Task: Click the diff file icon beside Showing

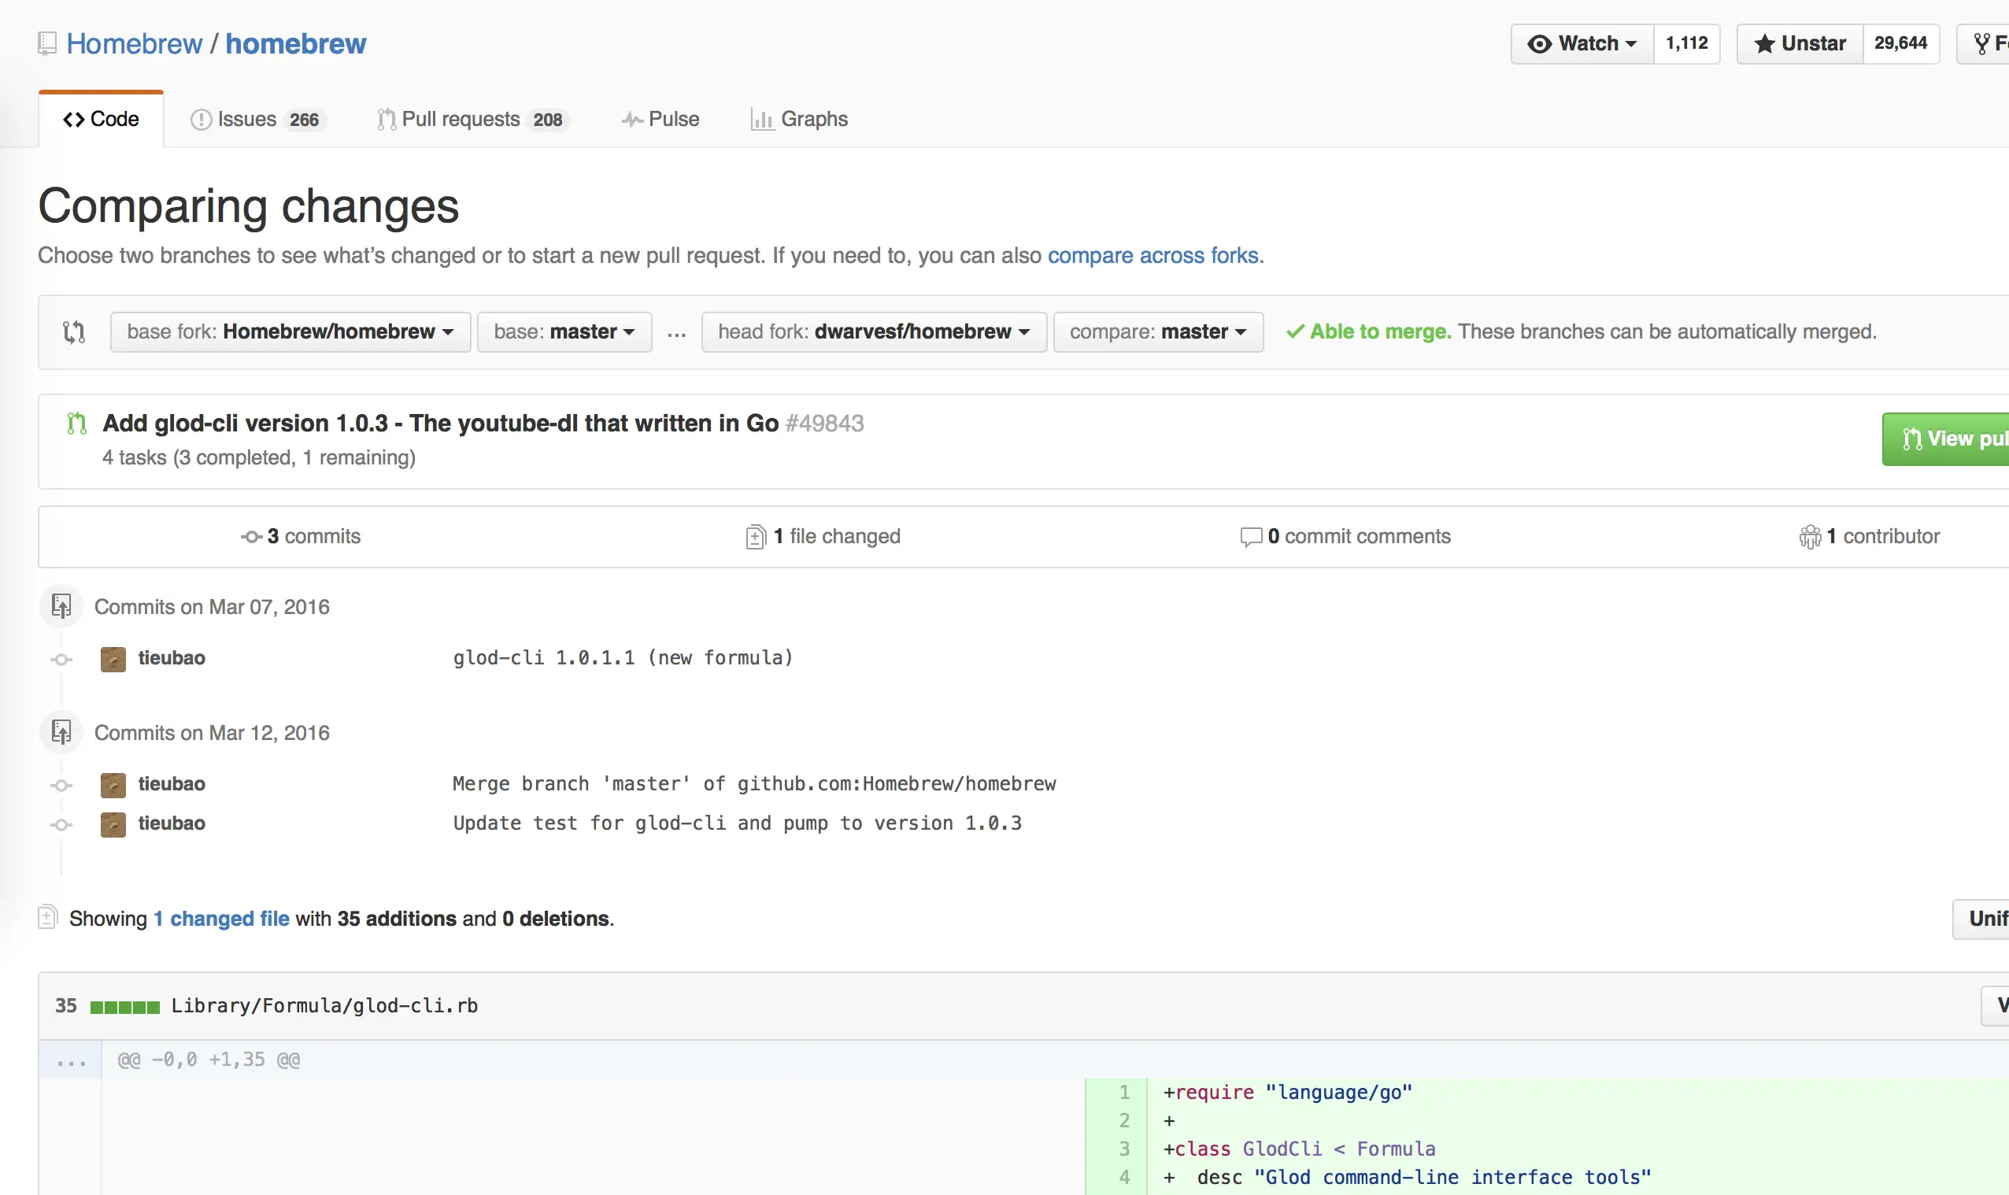Action: coord(47,917)
